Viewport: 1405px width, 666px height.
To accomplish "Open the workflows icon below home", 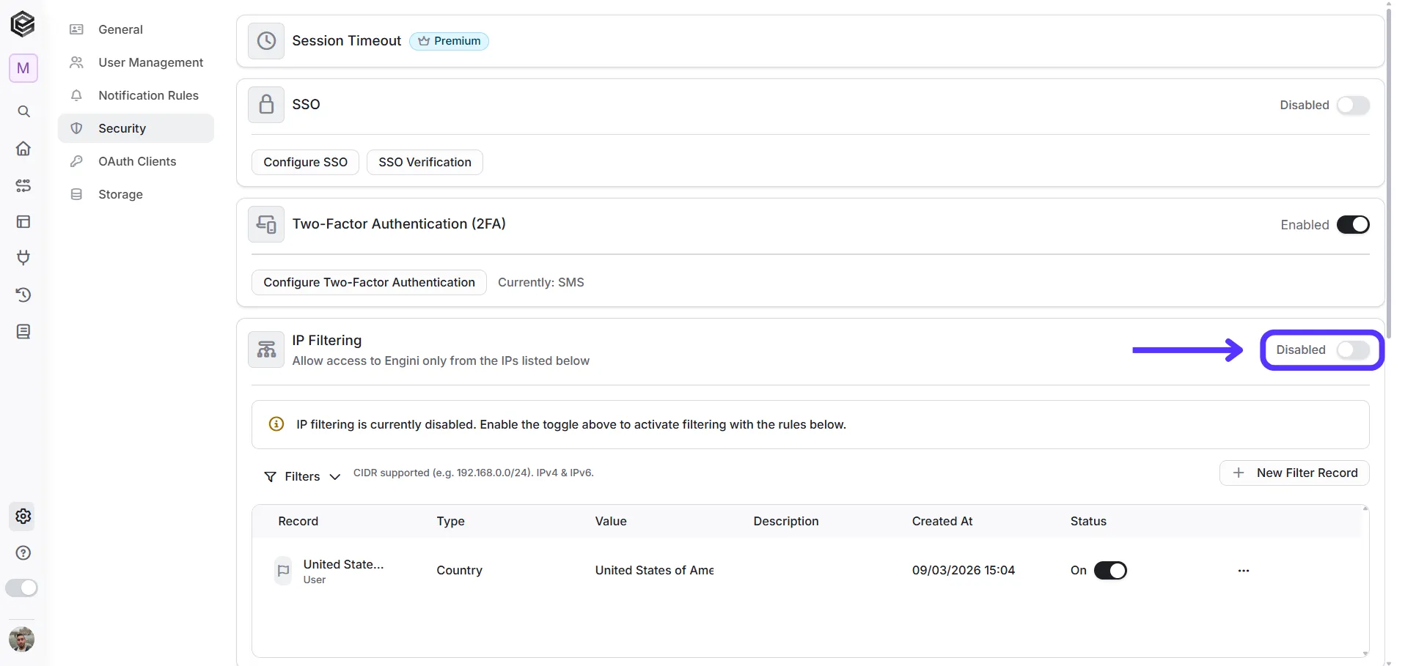I will tap(23, 185).
